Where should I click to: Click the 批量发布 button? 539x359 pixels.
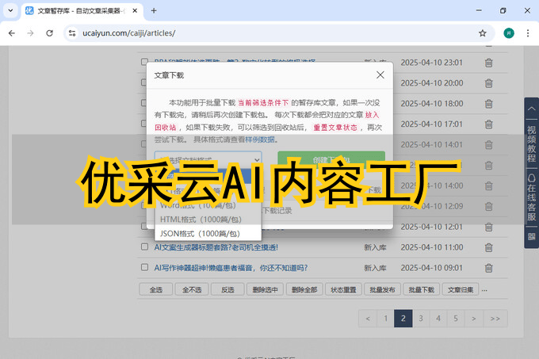[x=382, y=289]
